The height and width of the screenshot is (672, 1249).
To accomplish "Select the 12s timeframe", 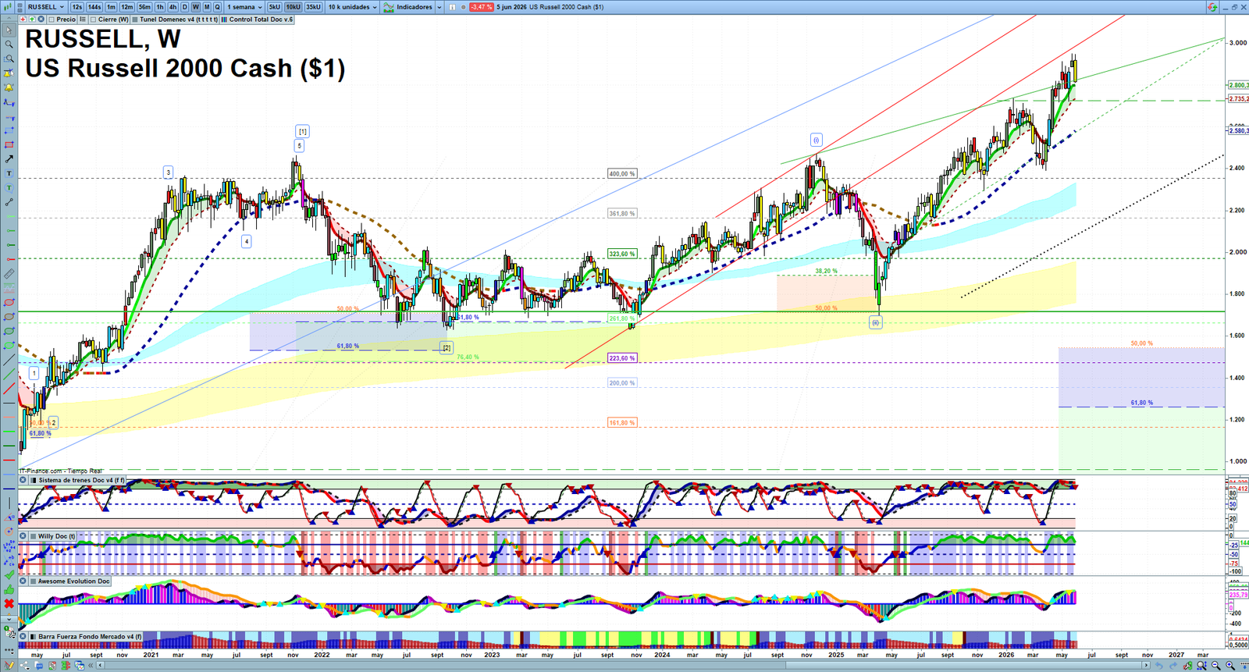I will coord(77,7).
